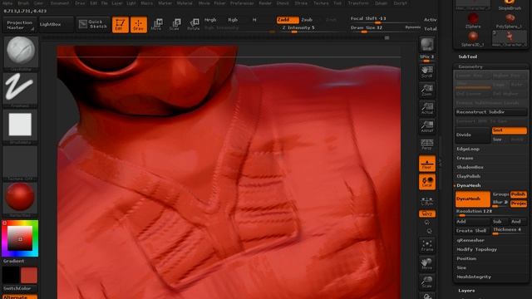Collapse the Geometry section
532x299 pixels.
[x=470, y=66]
